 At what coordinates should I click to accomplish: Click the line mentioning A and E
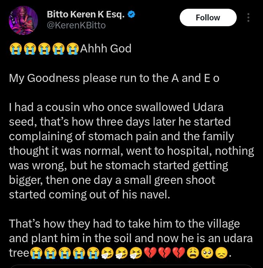coord(114,78)
